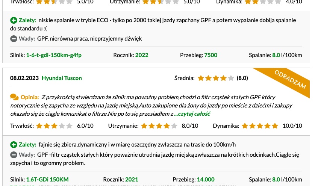Select the Rocznik 2022 value
The height and width of the screenshot is (186, 318).
142,55
